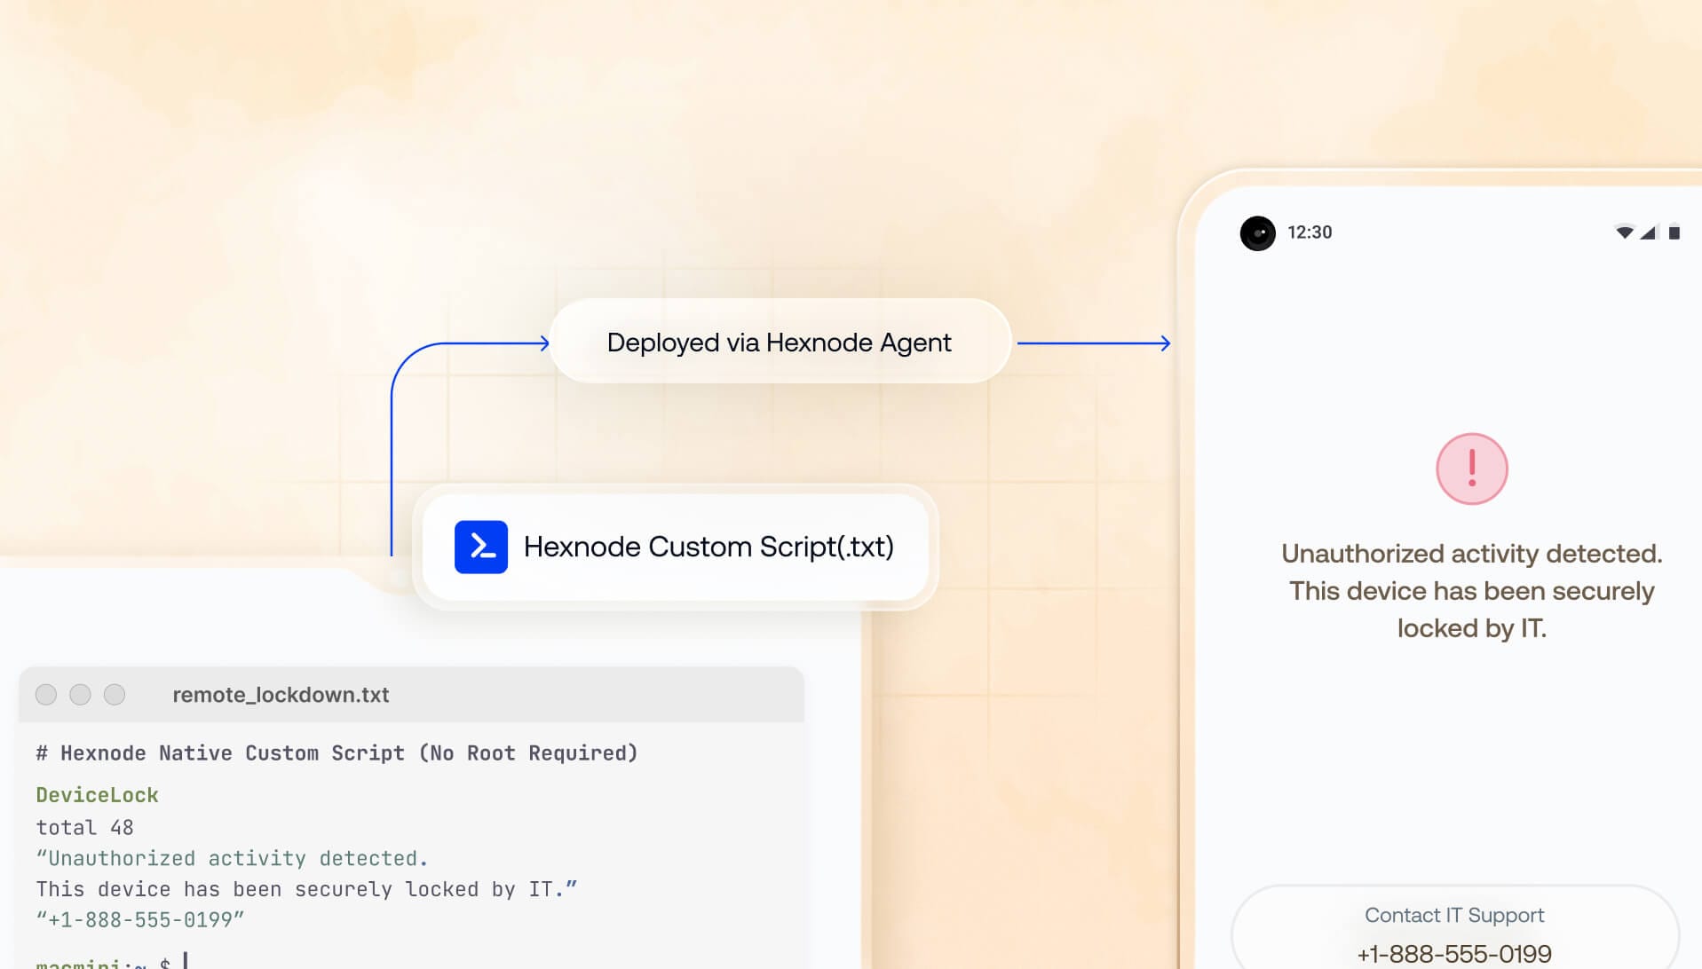Click the first window control in remote_lockdown.txt
This screenshot has width=1702, height=969.
46,695
